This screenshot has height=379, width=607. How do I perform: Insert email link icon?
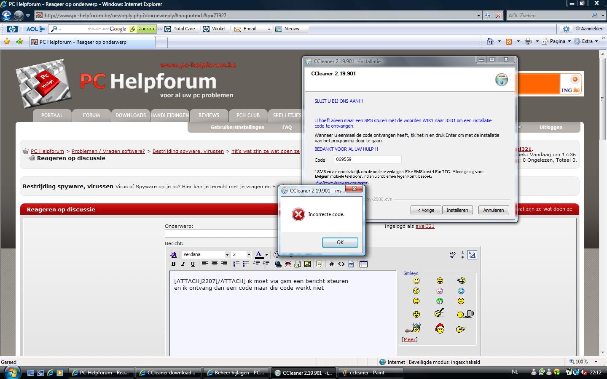coord(298,264)
